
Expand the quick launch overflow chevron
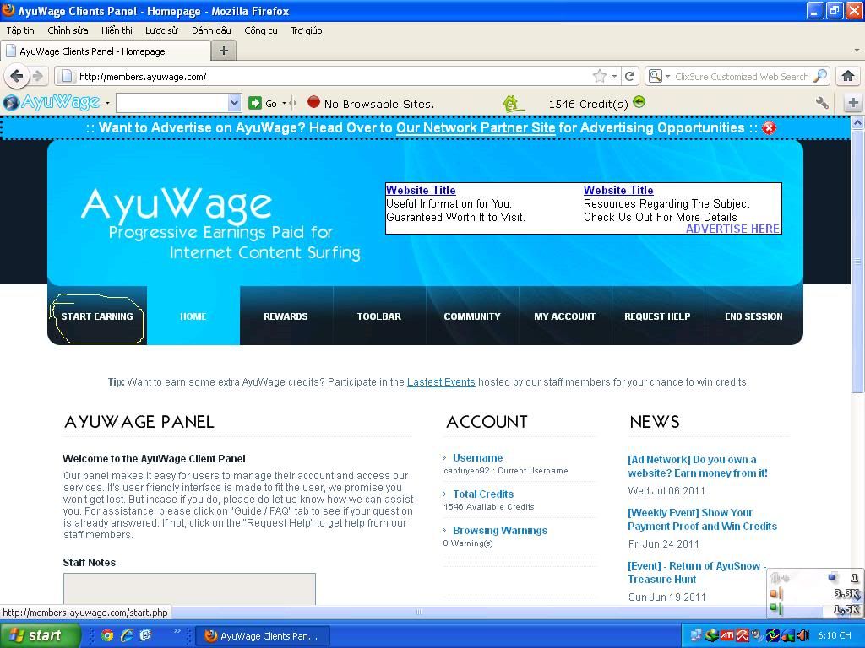[177, 631]
